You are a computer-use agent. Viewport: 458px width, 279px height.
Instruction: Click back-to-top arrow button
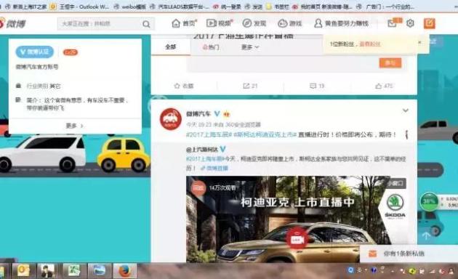point(426,236)
